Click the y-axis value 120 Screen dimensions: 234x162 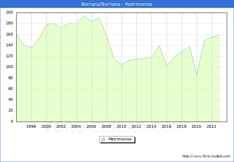pos(9,56)
